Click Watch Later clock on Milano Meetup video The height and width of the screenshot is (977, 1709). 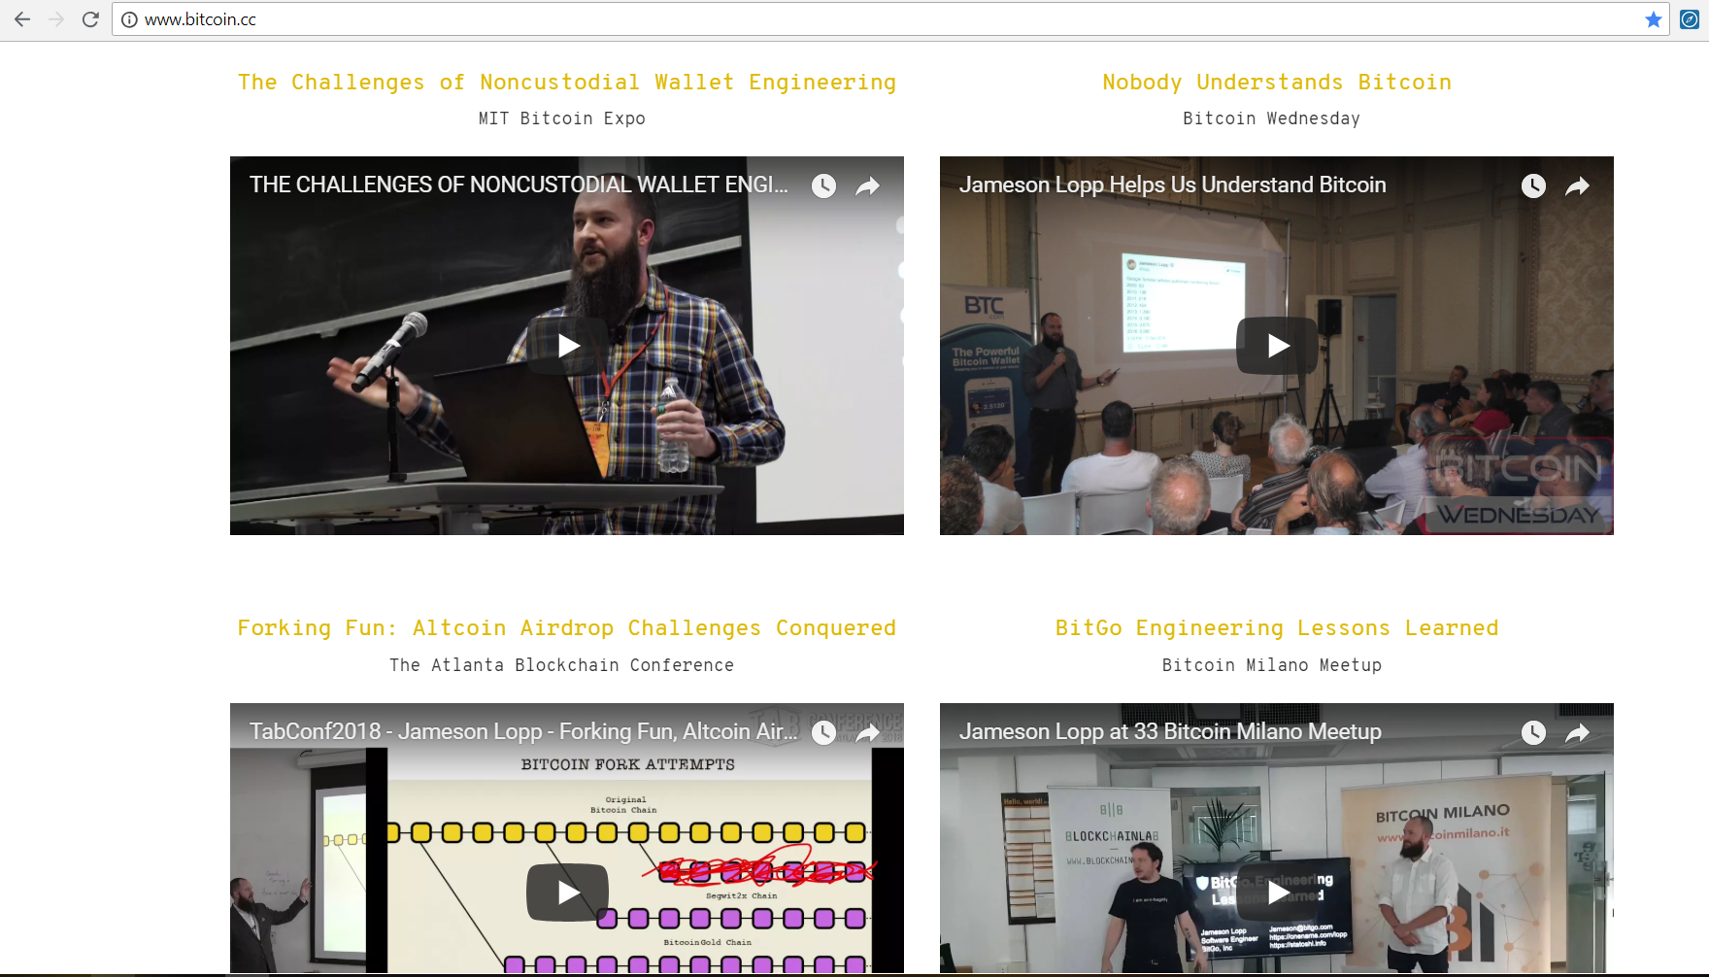(x=1533, y=732)
